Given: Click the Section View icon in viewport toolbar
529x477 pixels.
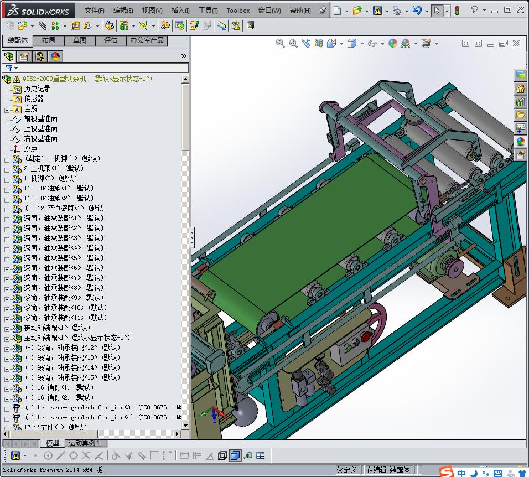Looking at the screenshot, I should click(319, 44).
